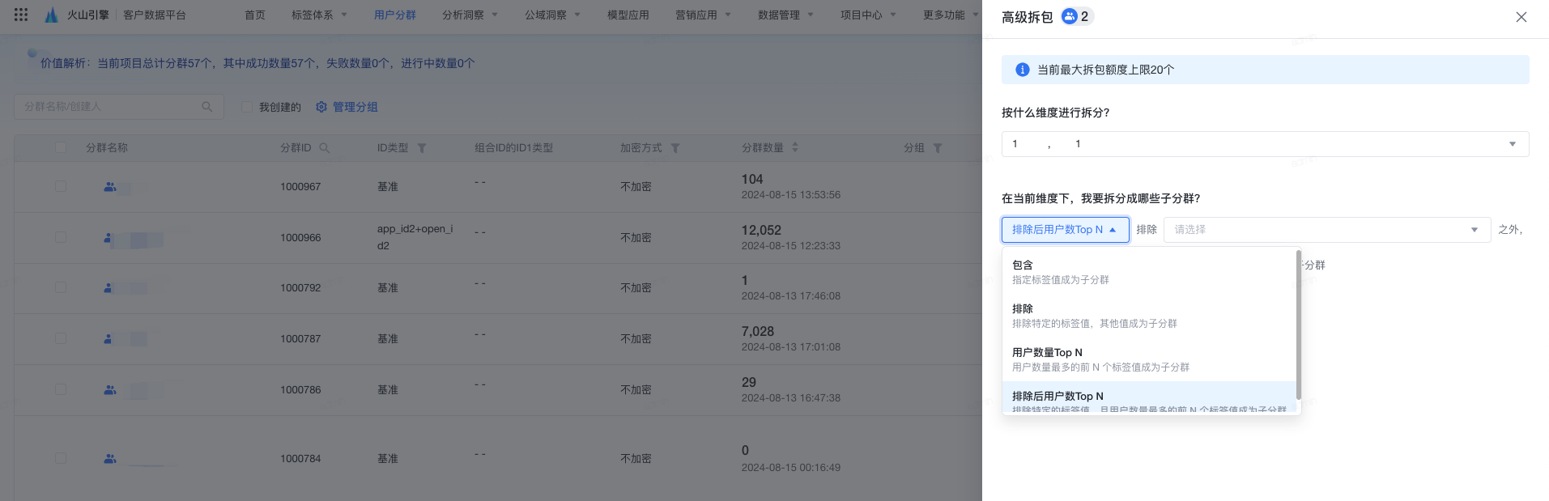The width and height of the screenshot is (1549, 501).
Task: Check the row for segment 1000967
Action: [61, 186]
